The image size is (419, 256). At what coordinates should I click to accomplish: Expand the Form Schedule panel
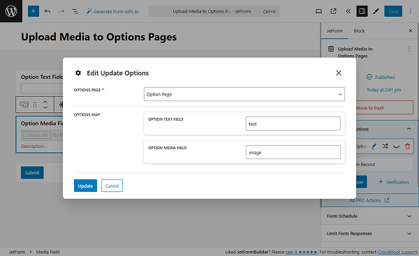pyautogui.click(x=369, y=216)
